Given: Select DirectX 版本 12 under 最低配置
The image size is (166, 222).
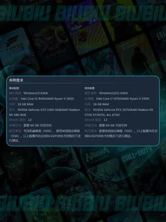Looking at the screenshot, I should pyautogui.click(x=20, y=120).
